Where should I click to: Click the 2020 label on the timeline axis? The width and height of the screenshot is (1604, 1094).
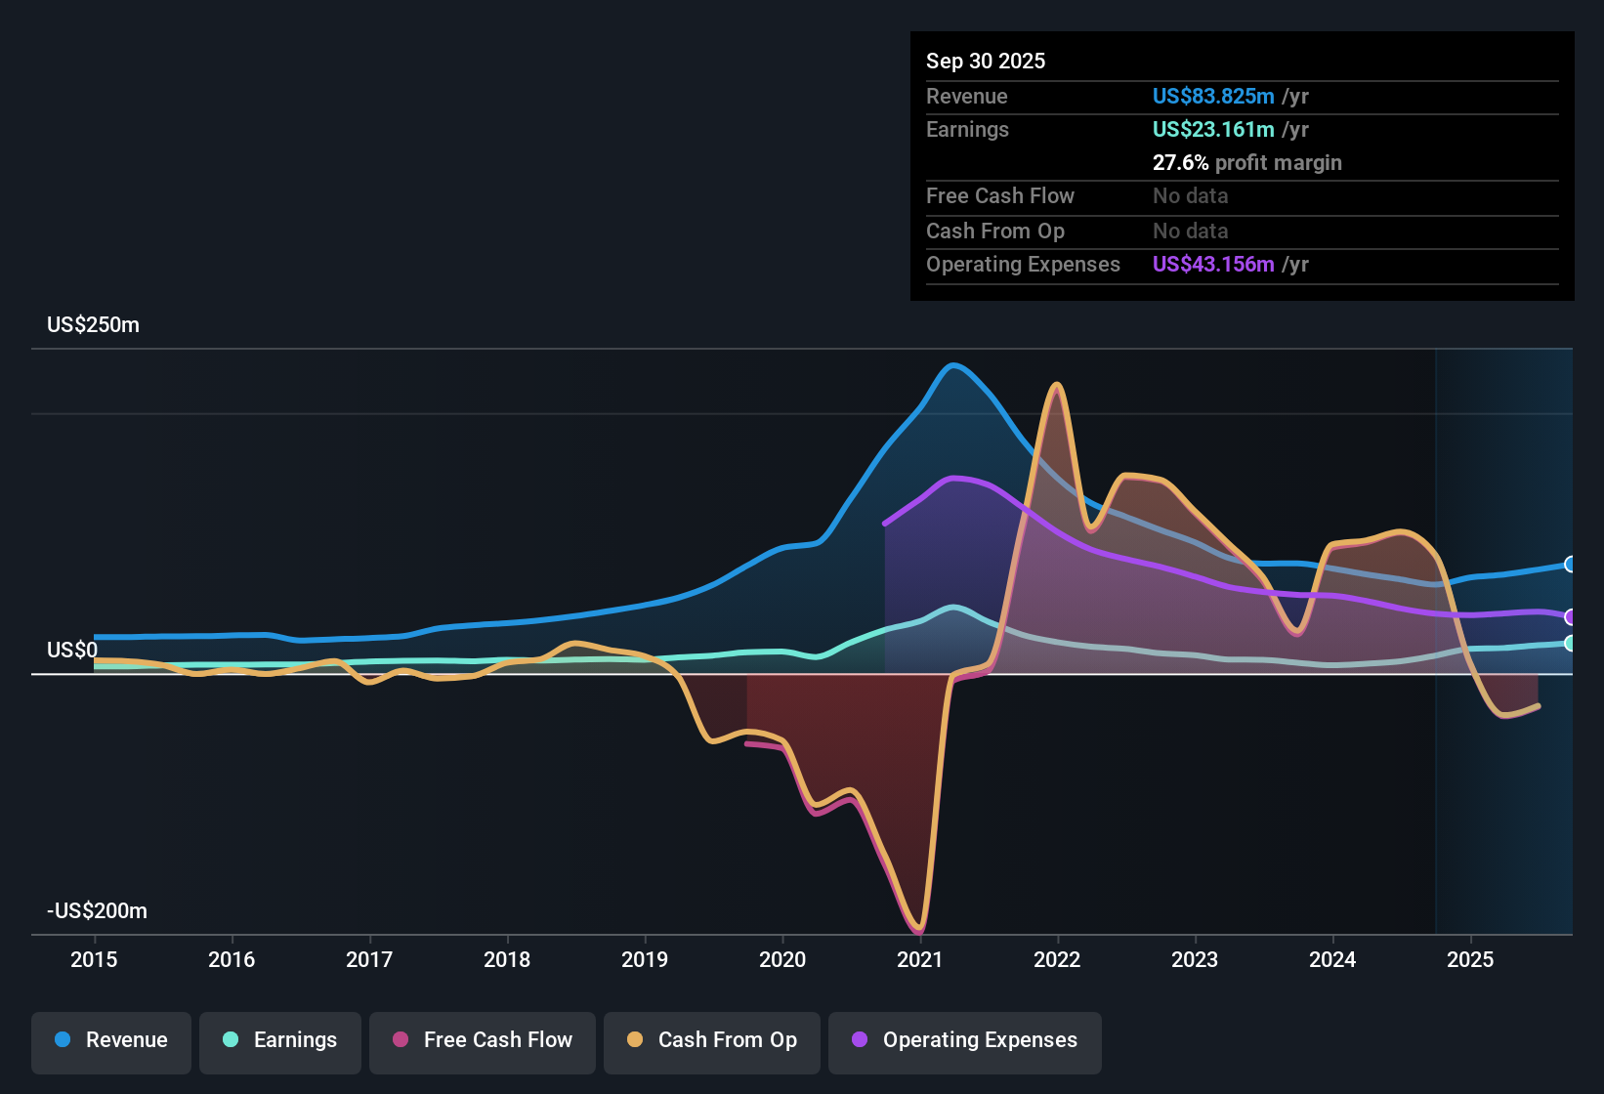pos(783,960)
